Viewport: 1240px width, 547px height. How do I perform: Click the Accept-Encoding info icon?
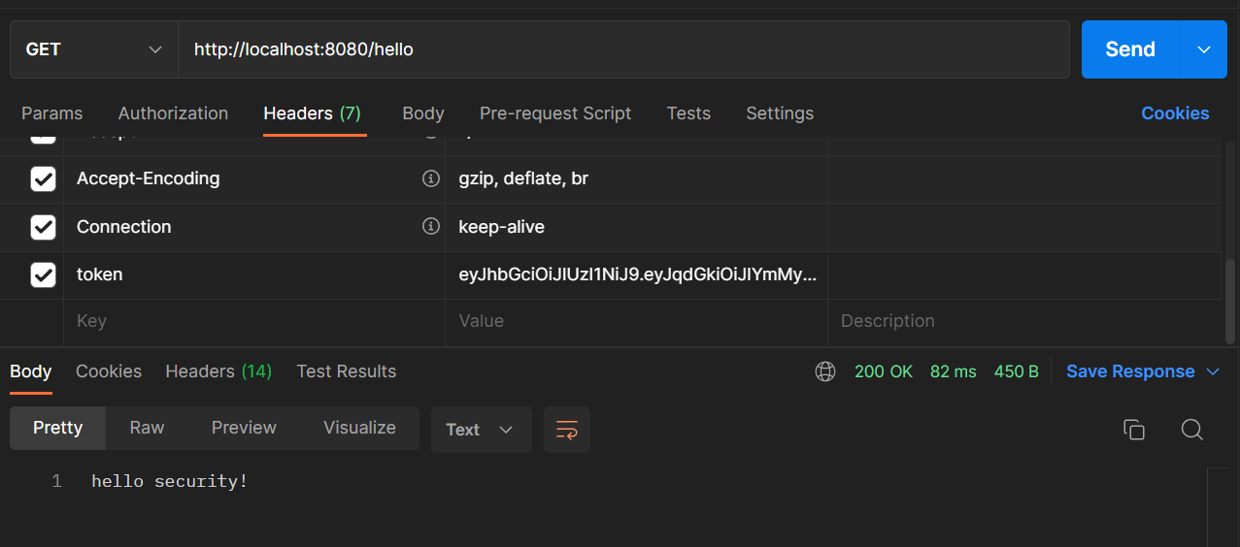click(431, 178)
